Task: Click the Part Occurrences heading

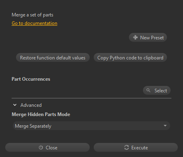Action: click(31, 79)
